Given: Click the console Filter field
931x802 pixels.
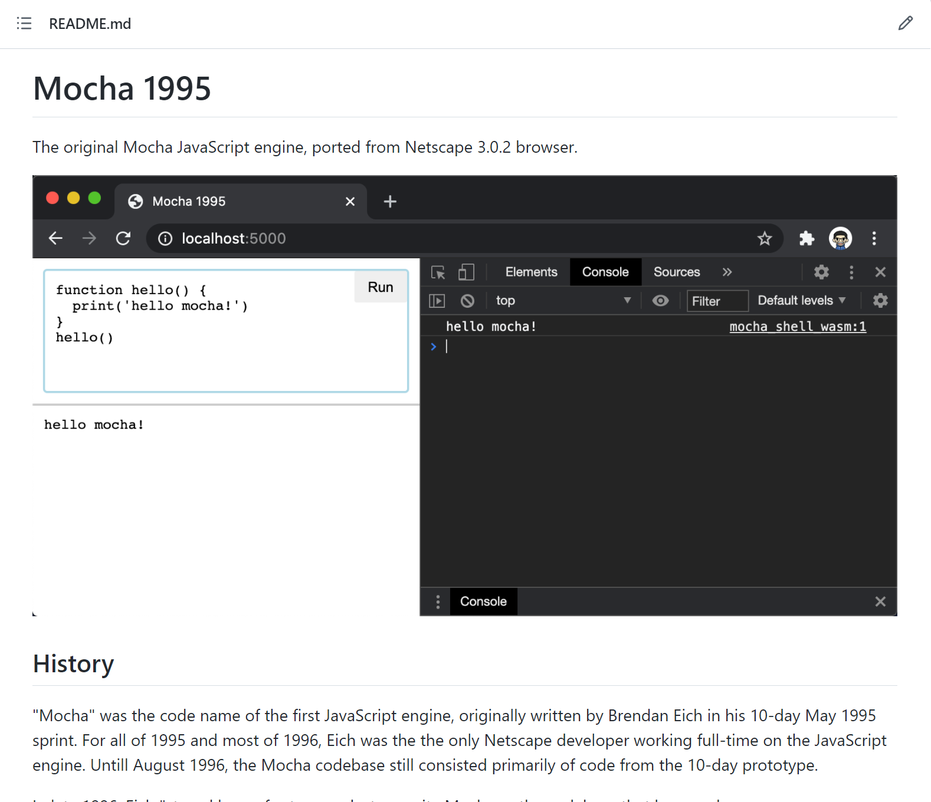Looking at the screenshot, I should point(717,301).
